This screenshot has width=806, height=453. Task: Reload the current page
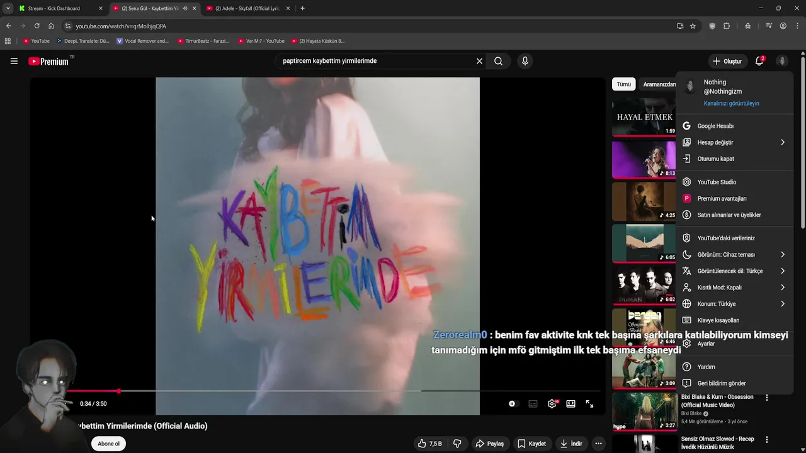[37, 26]
